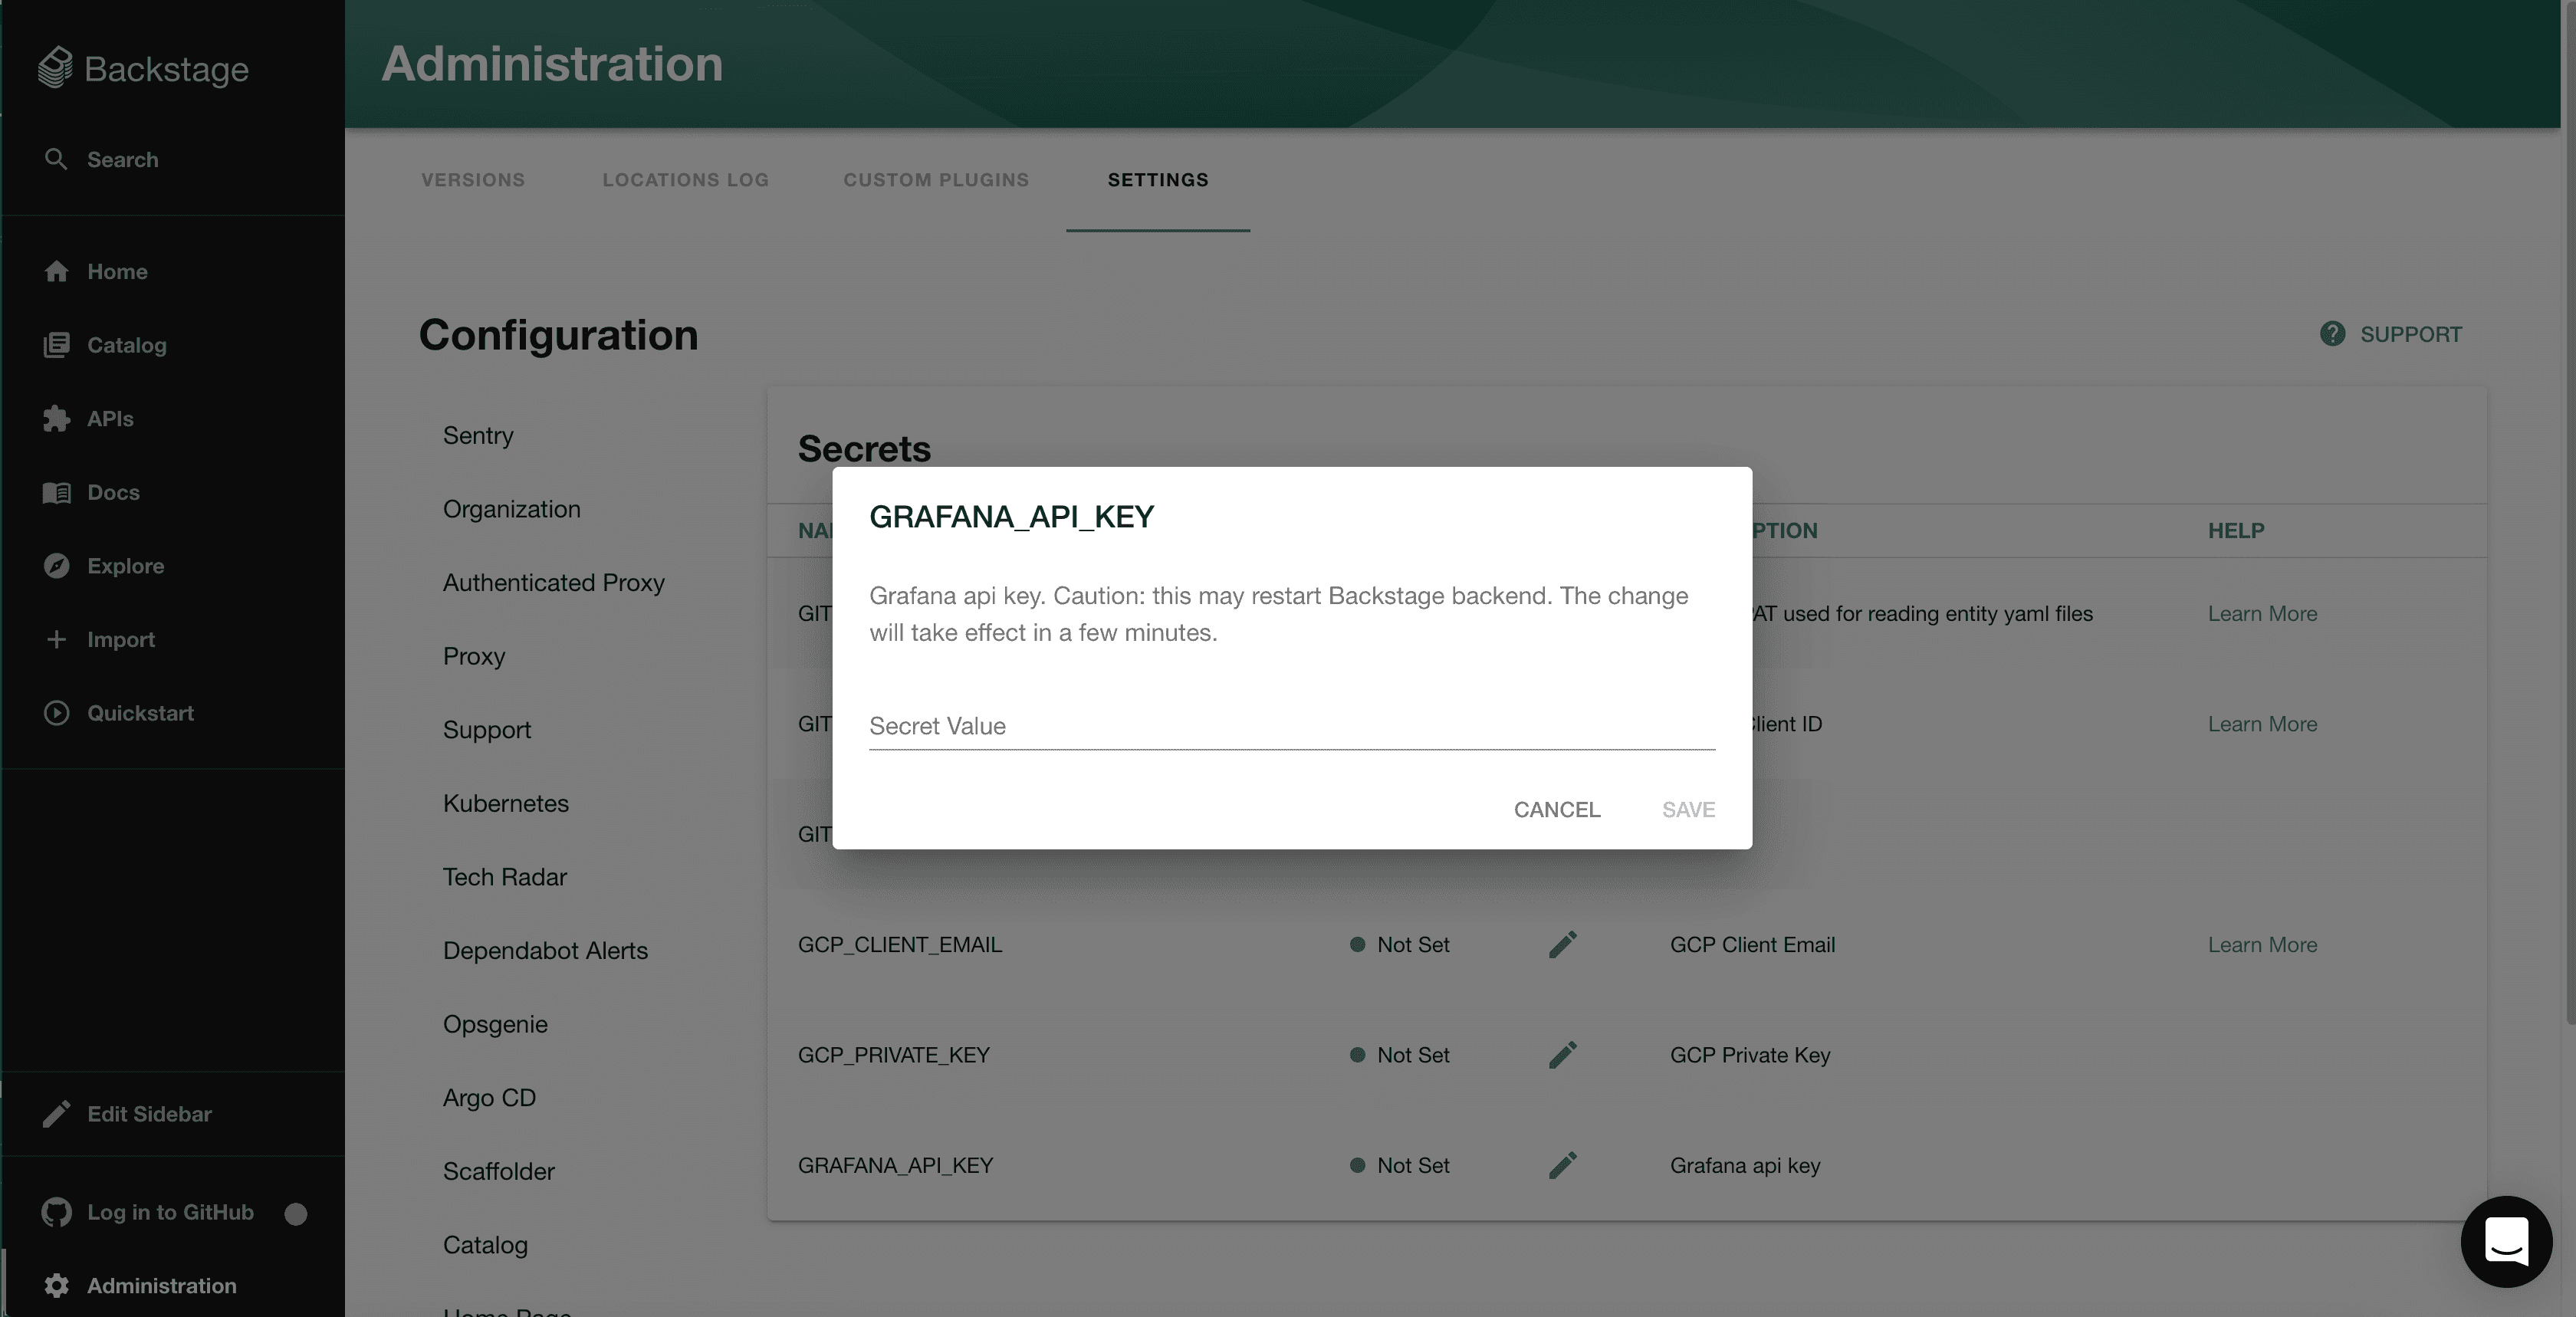Screen dimensions: 2576x1317
Task: Click the Import label in sidebar
Action: click(x=121, y=640)
